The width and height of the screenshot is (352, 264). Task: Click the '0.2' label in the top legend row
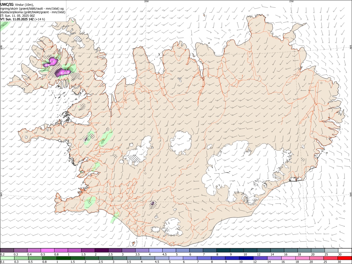[2, 254]
